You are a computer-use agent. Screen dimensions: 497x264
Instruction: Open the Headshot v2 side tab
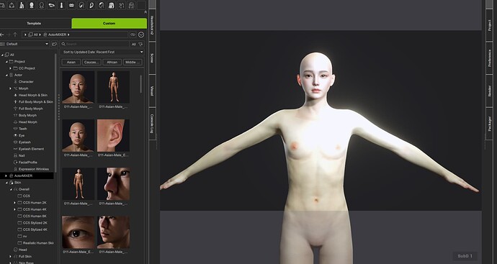(152, 24)
